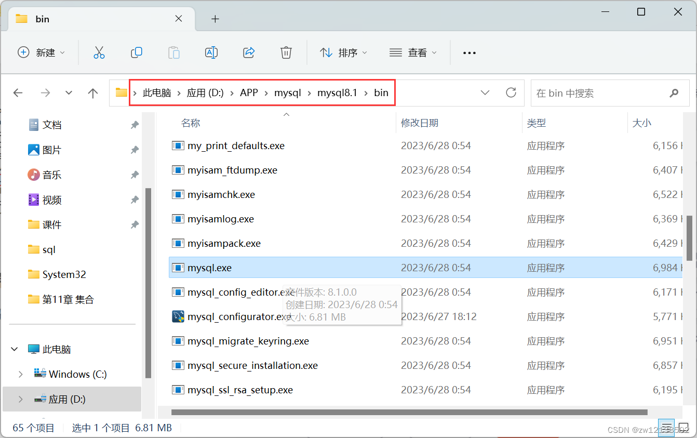Select mysql_secure_installation.exe file
Screen dimensions: 697x438
(x=252, y=365)
